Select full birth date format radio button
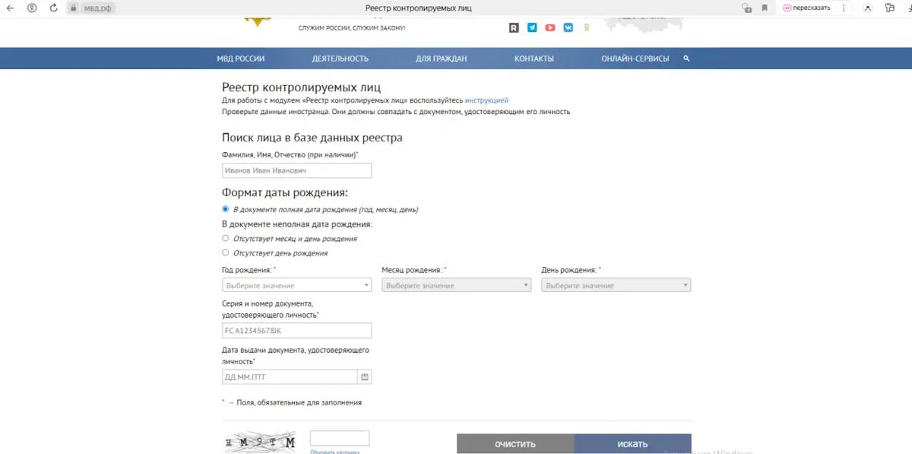Viewport: 912px width, 454px height. [x=225, y=209]
